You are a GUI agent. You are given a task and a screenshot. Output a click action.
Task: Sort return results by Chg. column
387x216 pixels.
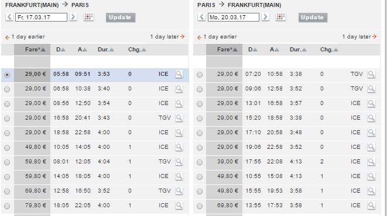click(x=329, y=50)
